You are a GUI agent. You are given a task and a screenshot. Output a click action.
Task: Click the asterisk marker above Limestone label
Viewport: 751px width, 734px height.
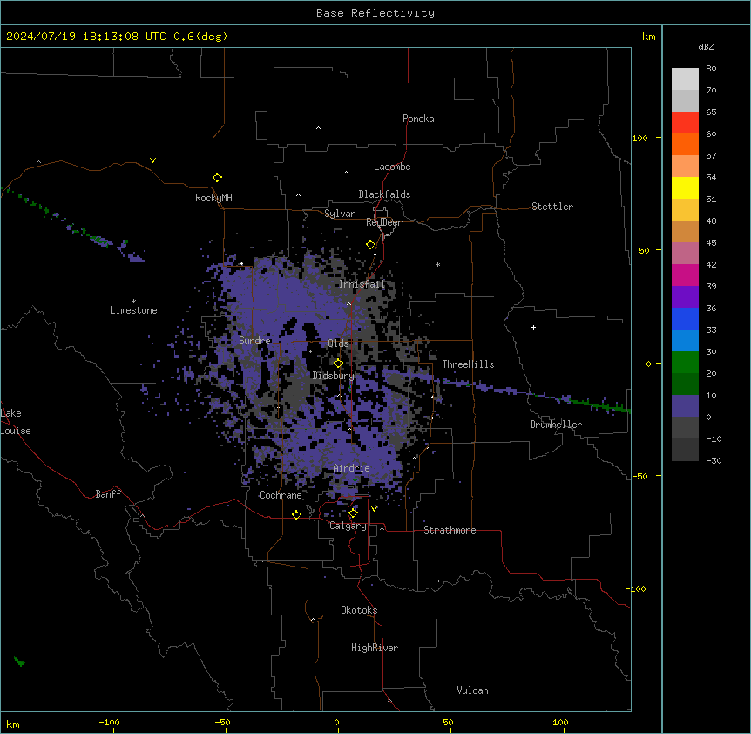point(133,302)
